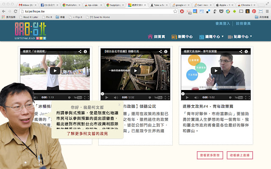Open apps grid in bookmarks bar
Image resolution: width=271 pixels, height=169 pixels.
(x=3, y=17)
